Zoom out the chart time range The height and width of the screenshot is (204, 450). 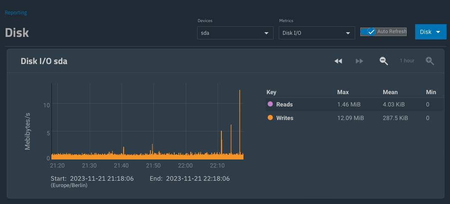(384, 61)
